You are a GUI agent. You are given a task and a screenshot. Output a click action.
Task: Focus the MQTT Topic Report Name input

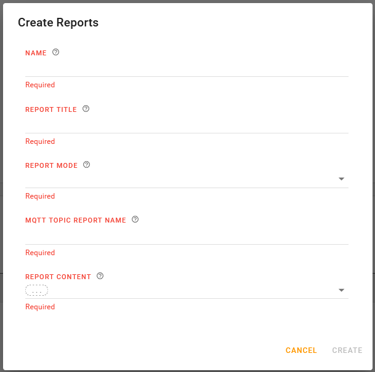pyautogui.click(x=187, y=235)
